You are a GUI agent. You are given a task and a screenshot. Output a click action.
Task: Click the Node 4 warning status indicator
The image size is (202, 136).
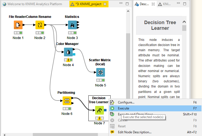click(68, 60)
